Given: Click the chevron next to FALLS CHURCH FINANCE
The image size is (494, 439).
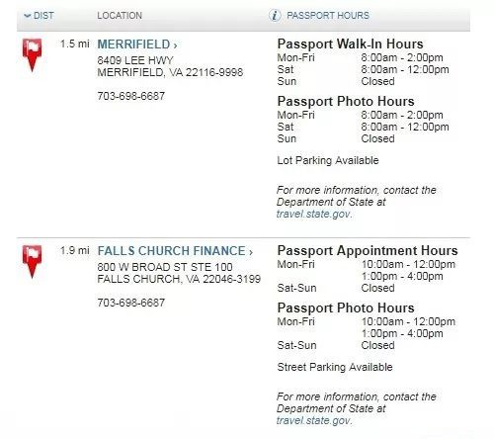Looking at the screenshot, I should (251, 252).
